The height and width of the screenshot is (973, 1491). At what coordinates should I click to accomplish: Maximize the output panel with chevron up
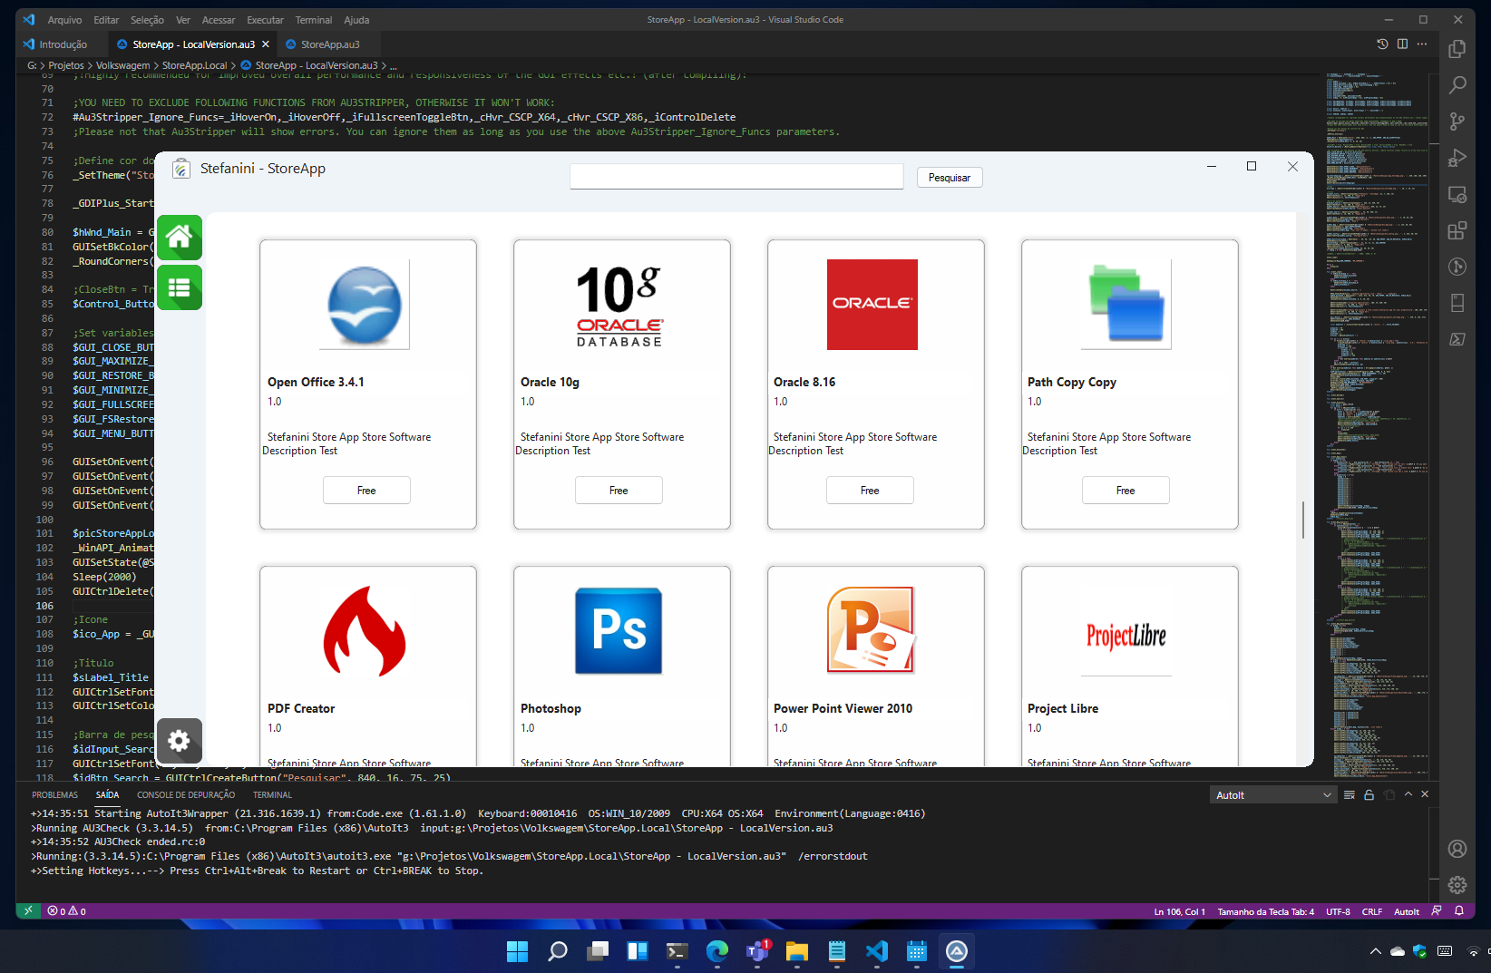coord(1408,794)
